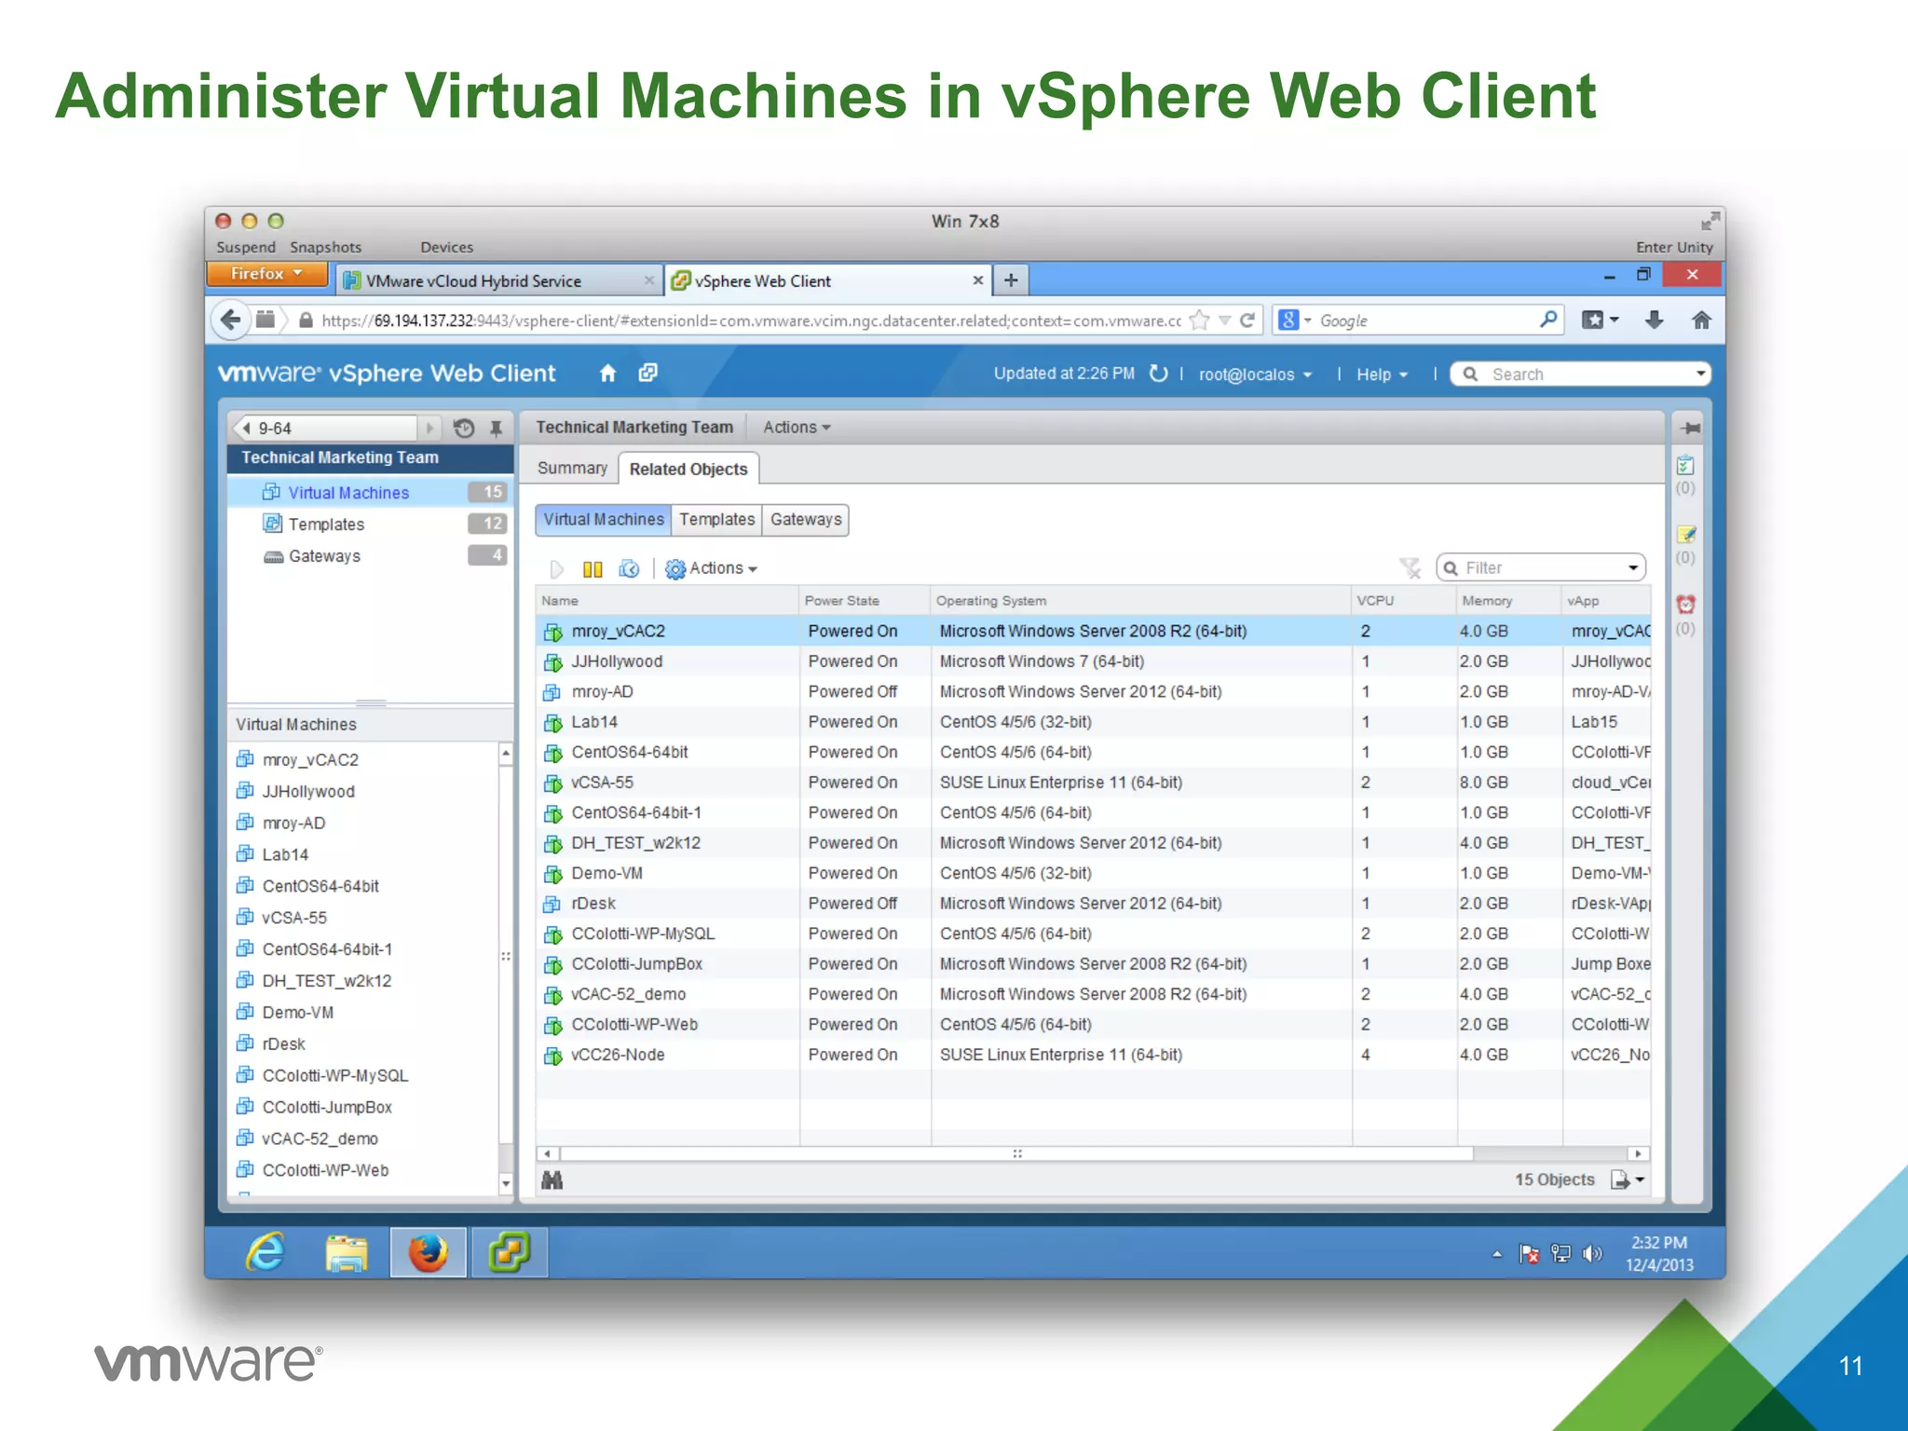The width and height of the screenshot is (1908, 1431).
Task: Open a new Firefox tab
Action: [x=1011, y=279]
